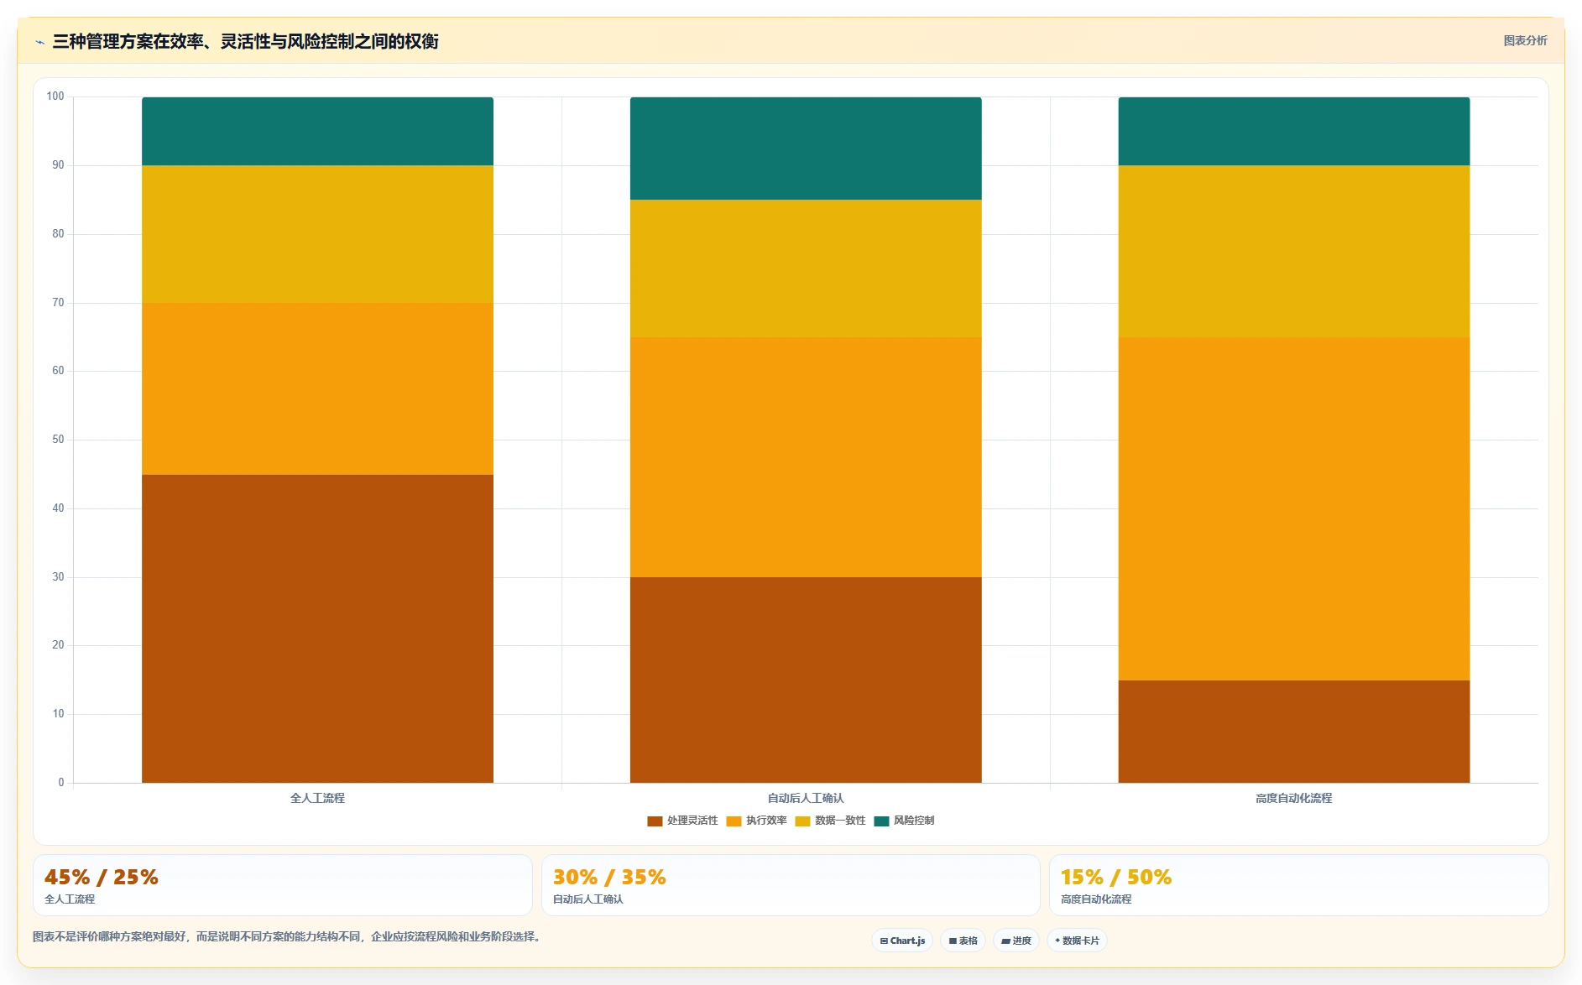The image size is (1582, 985).
Task: Toggle the 数据一致性 legend swatch
Action: click(802, 821)
